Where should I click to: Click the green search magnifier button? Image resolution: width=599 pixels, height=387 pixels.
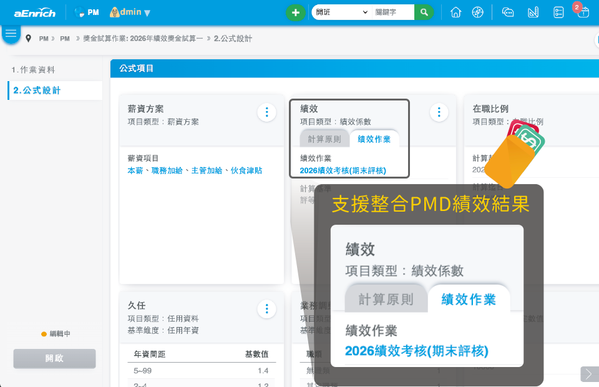pos(424,12)
